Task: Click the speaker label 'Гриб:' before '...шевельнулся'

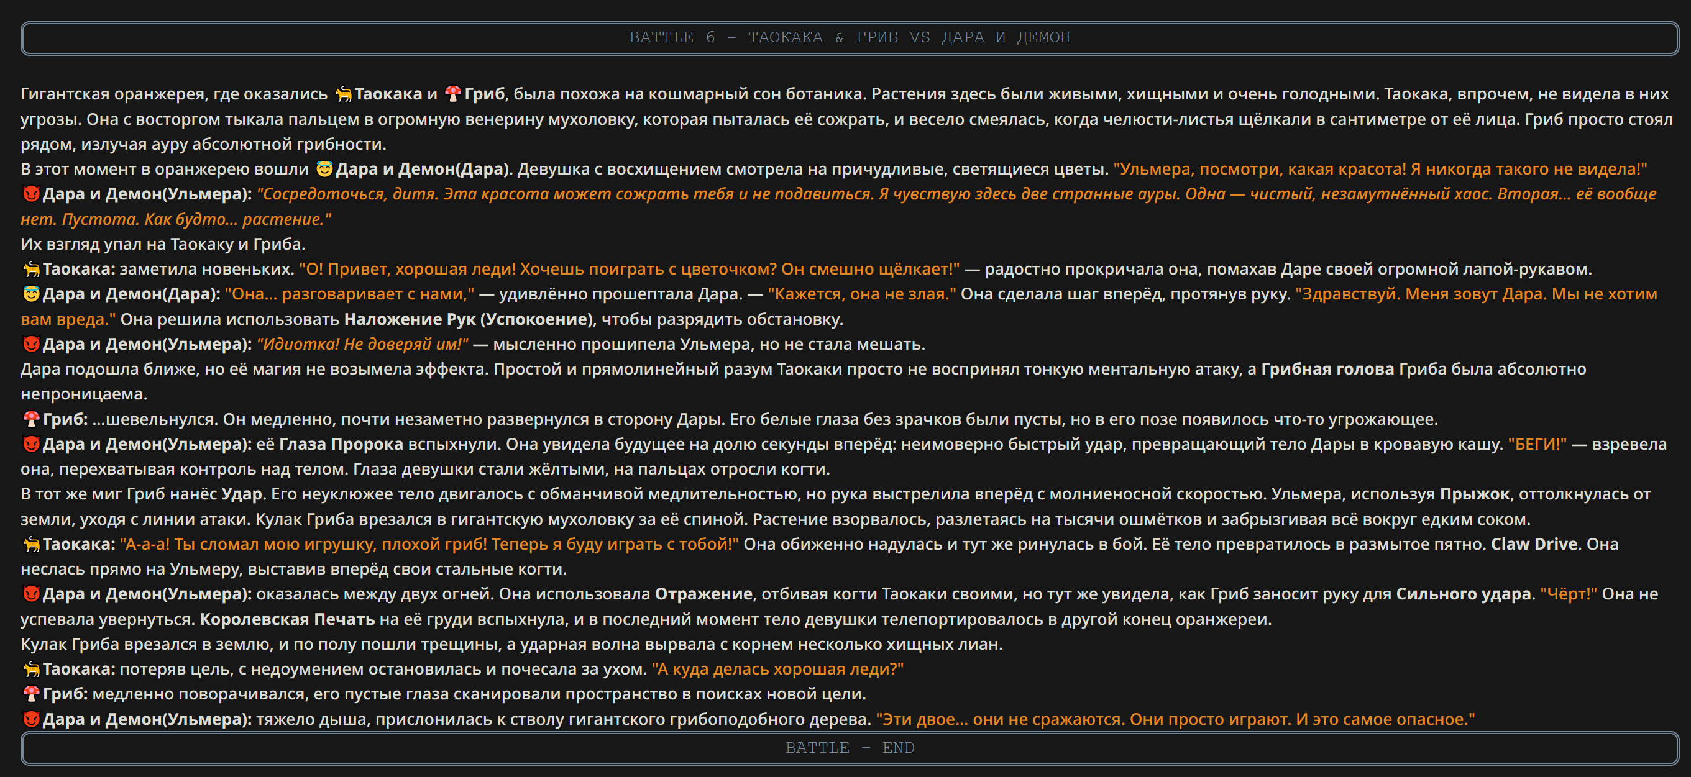Action: [65, 419]
